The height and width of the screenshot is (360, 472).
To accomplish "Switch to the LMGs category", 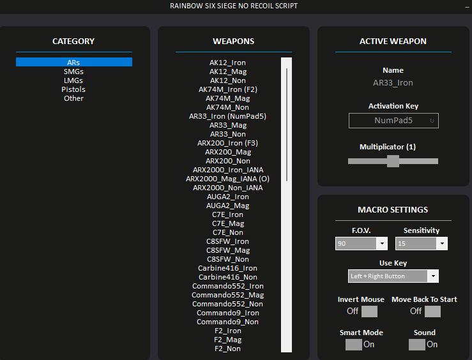I will tap(73, 80).
